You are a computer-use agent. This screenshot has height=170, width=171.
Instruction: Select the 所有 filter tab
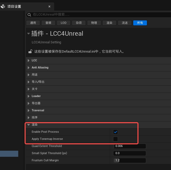point(140,23)
